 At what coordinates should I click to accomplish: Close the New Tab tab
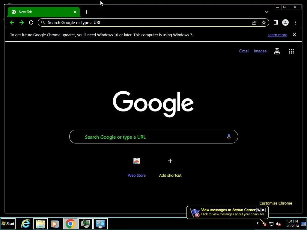click(x=75, y=12)
